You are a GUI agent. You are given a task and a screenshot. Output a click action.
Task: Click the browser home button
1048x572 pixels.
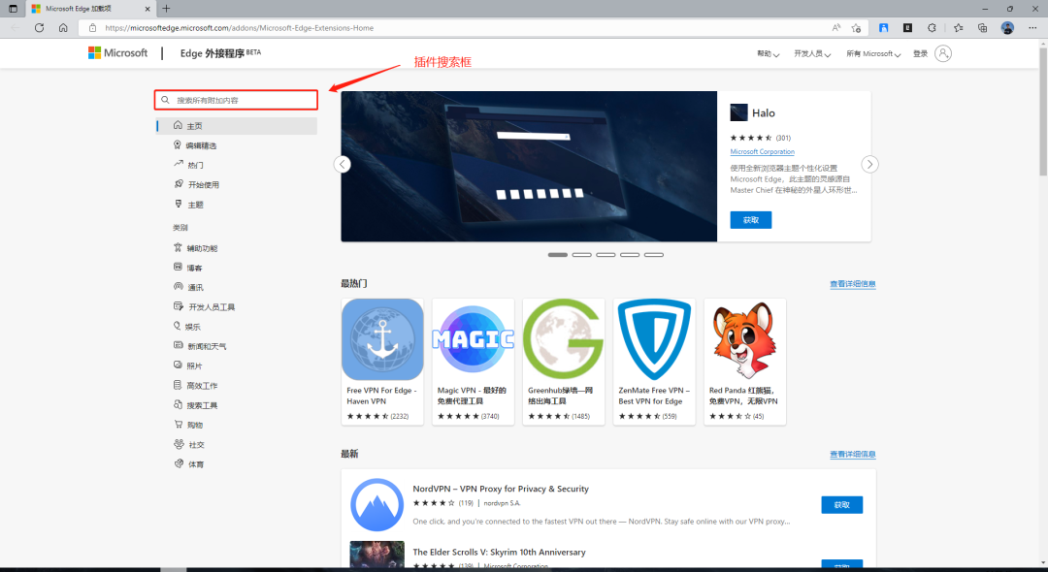(x=63, y=28)
